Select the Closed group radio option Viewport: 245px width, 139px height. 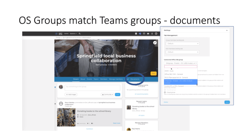(165, 93)
